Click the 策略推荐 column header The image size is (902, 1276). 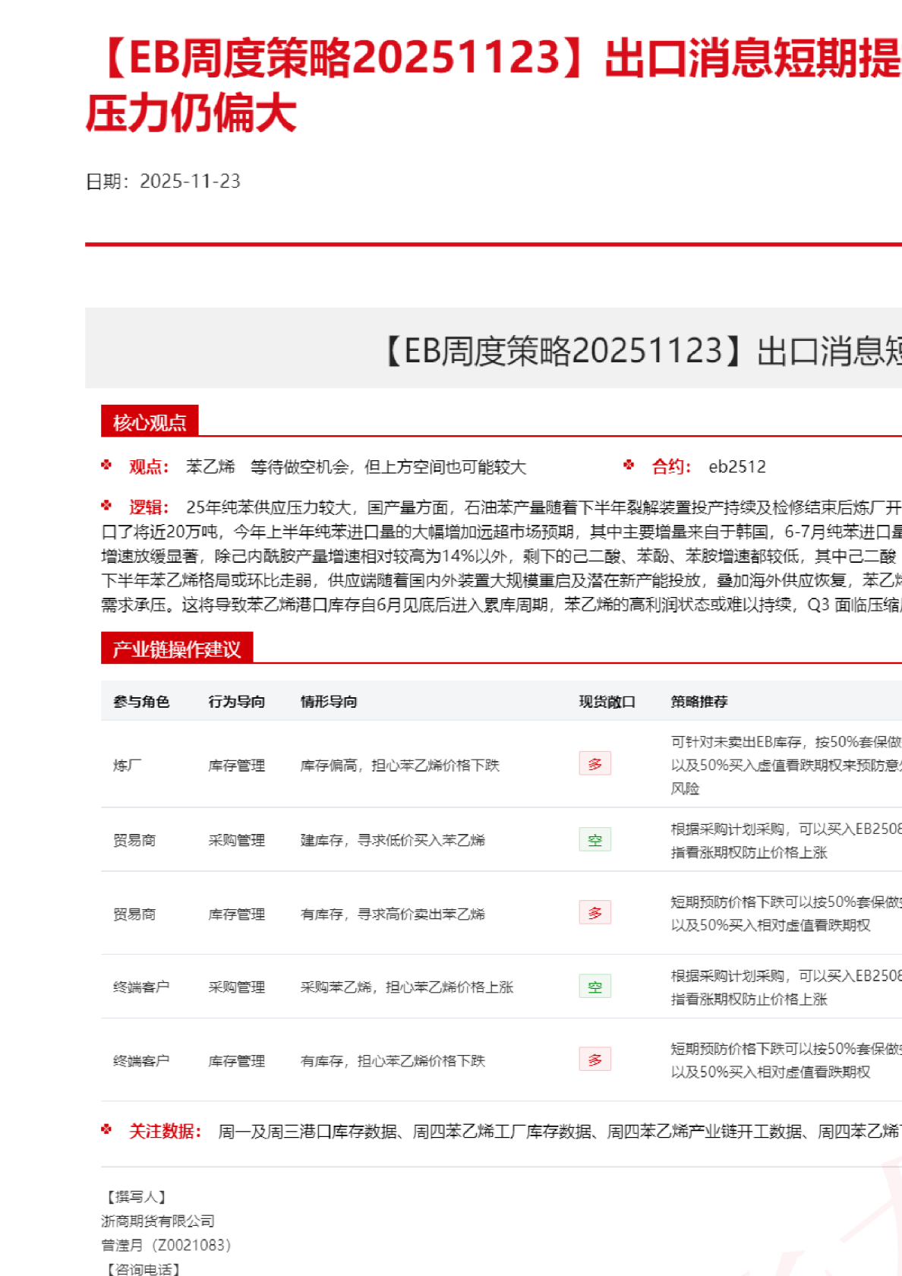point(699,701)
